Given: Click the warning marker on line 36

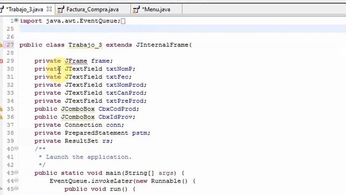Looking at the screenshot, I should coord(1,117).
